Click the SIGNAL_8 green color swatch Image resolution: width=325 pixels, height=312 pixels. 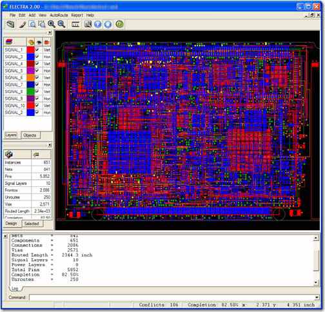tap(30, 92)
